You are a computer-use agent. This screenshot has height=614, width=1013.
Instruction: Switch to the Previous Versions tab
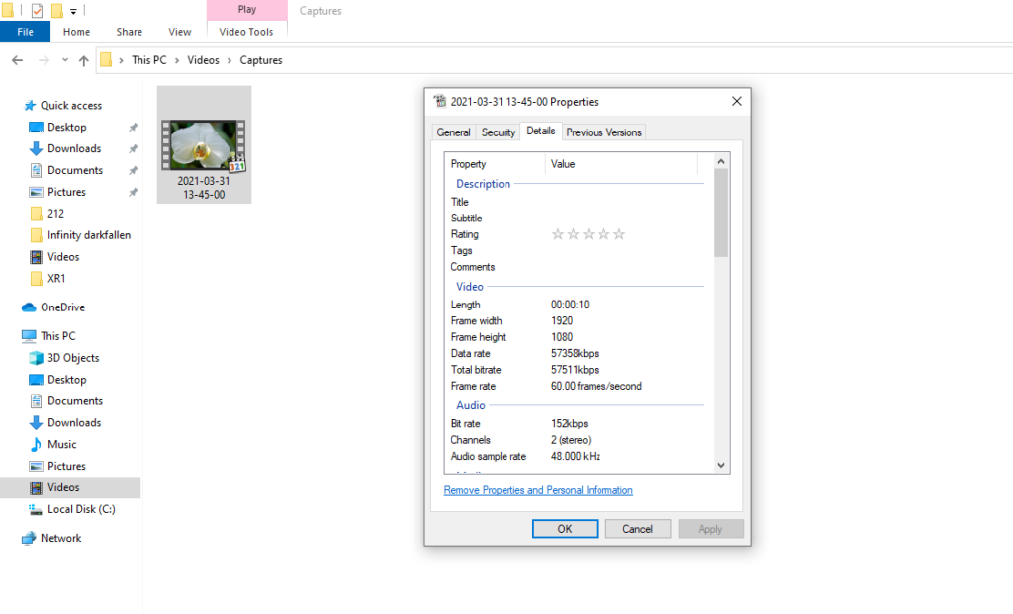click(604, 132)
